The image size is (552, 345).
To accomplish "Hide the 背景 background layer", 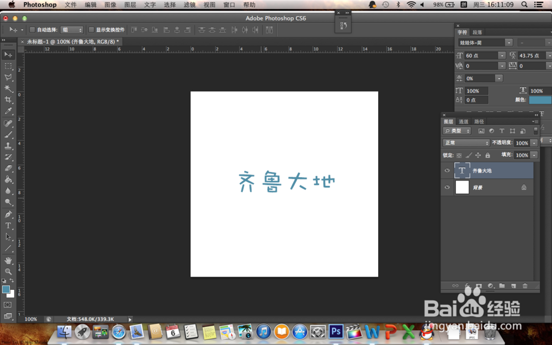I will [x=447, y=187].
